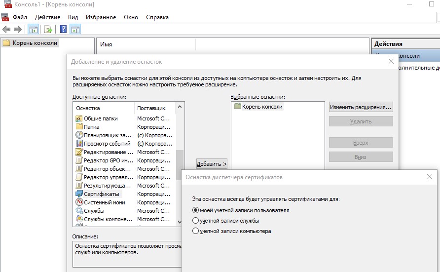This screenshot has width=440, height=272.
Task: Choose 'учетной записи службы' radio option
Action: point(195,221)
